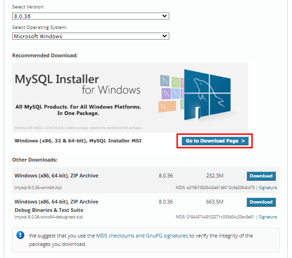Download the 232.3M ZIP Archive

coord(261,176)
